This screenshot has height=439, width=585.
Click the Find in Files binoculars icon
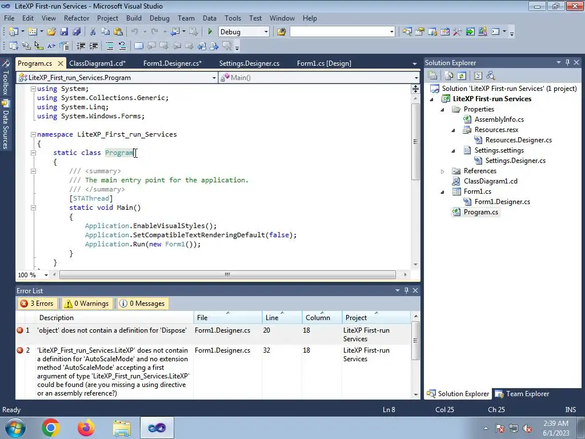tap(281, 32)
